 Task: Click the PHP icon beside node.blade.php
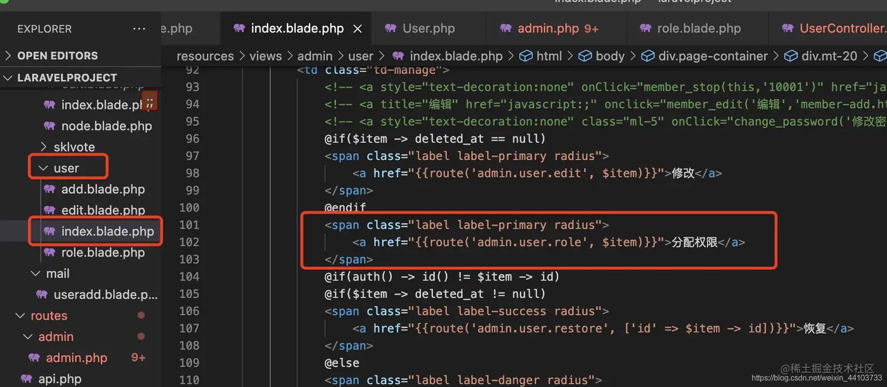tap(50, 126)
